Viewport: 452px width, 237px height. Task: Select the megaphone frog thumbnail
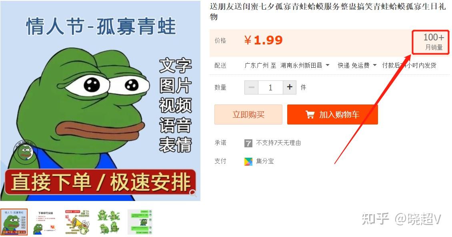[77, 222]
